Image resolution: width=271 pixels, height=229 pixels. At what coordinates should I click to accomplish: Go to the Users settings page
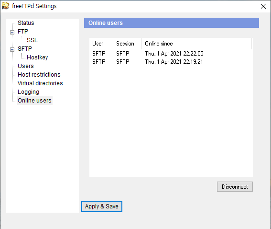pyautogui.click(x=26, y=66)
